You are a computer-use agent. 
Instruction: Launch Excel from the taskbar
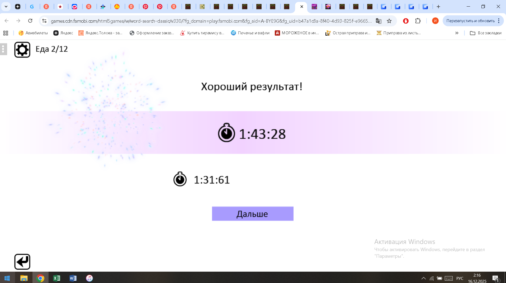(56, 278)
